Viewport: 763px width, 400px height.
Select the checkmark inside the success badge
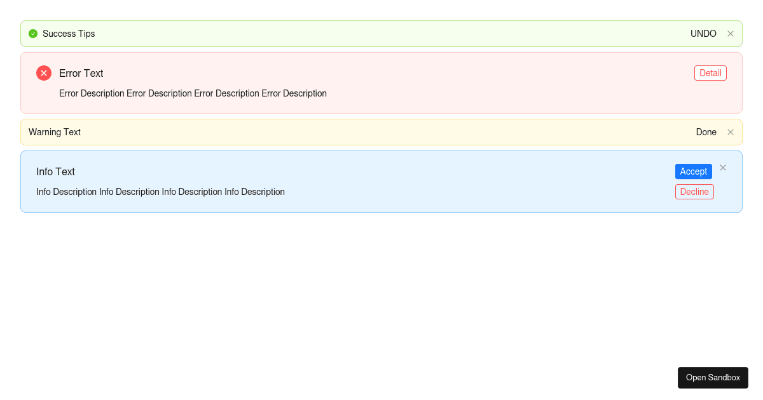pyautogui.click(x=32, y=34)
